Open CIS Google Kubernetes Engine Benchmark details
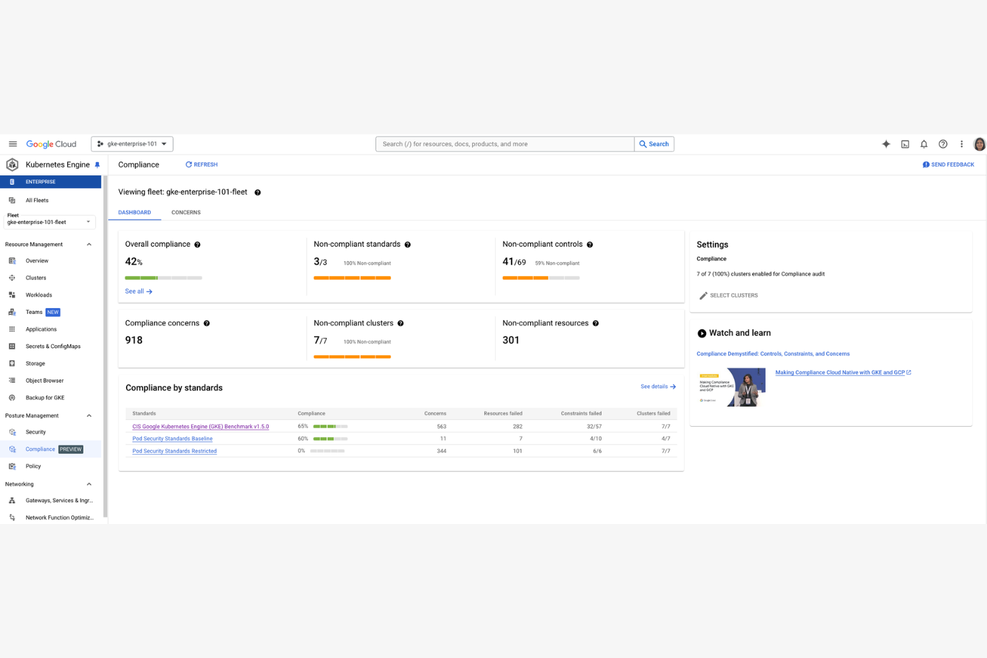The image size is (987, 658). (x=200, y=426)
